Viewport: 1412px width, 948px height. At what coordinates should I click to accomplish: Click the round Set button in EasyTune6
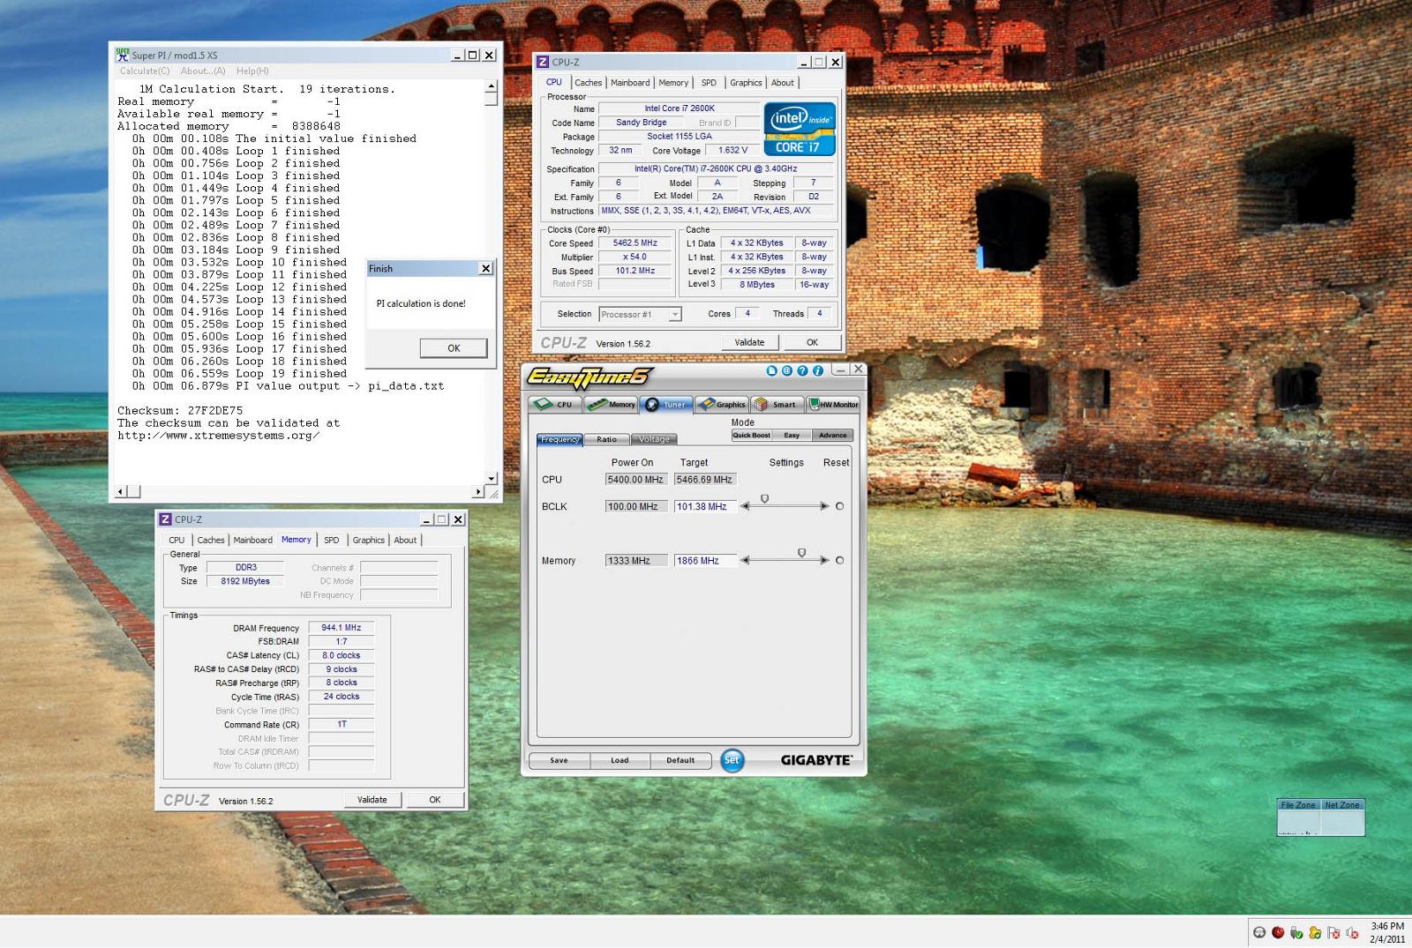[x=732, y=760]
